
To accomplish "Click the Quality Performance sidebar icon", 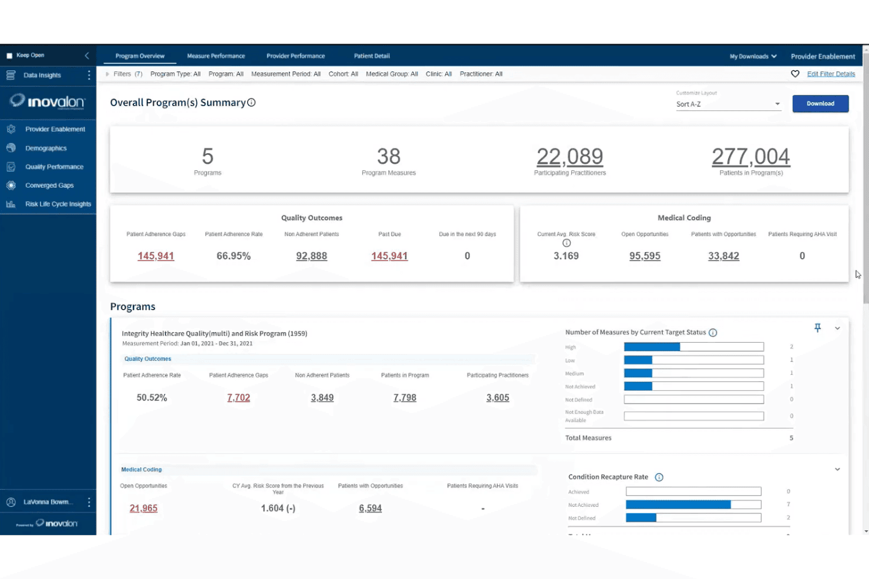I will (11, 167).
